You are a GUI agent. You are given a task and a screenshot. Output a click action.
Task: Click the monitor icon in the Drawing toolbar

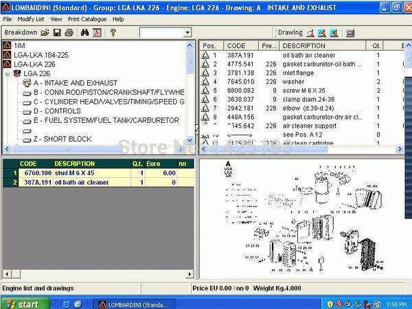click(x=350, y=33)
